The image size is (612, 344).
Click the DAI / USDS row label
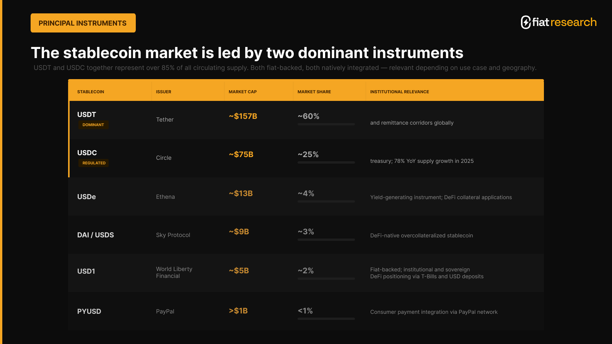point(96,235)
